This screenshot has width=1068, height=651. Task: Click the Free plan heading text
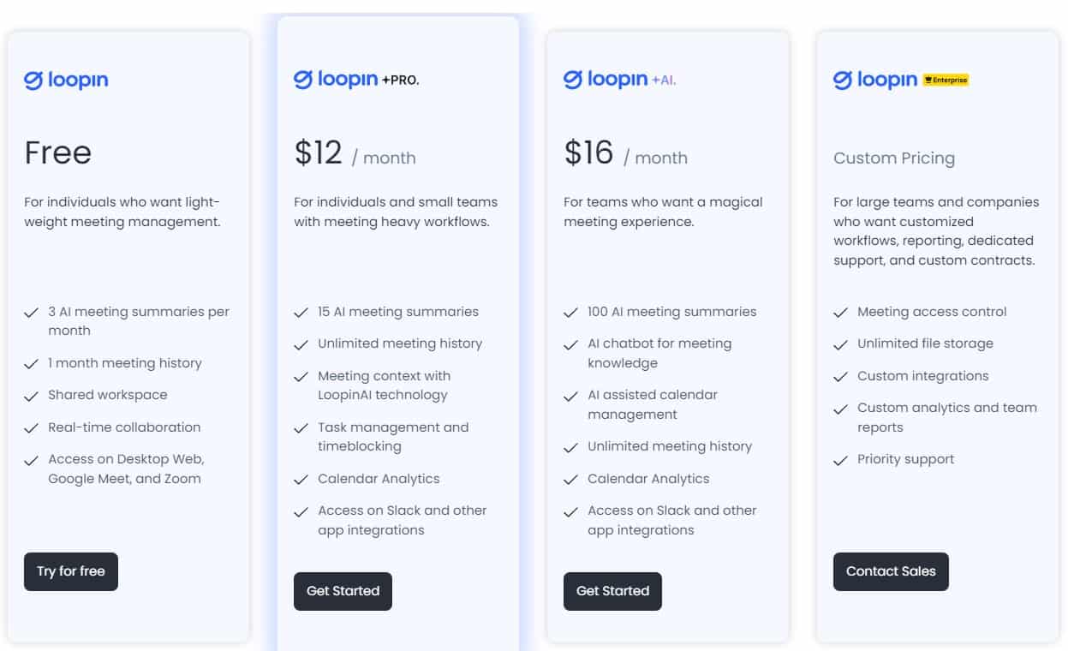tap(57, 152)
